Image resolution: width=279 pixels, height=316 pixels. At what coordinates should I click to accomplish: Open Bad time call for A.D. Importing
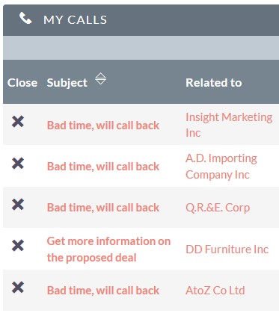click(103, 167)
